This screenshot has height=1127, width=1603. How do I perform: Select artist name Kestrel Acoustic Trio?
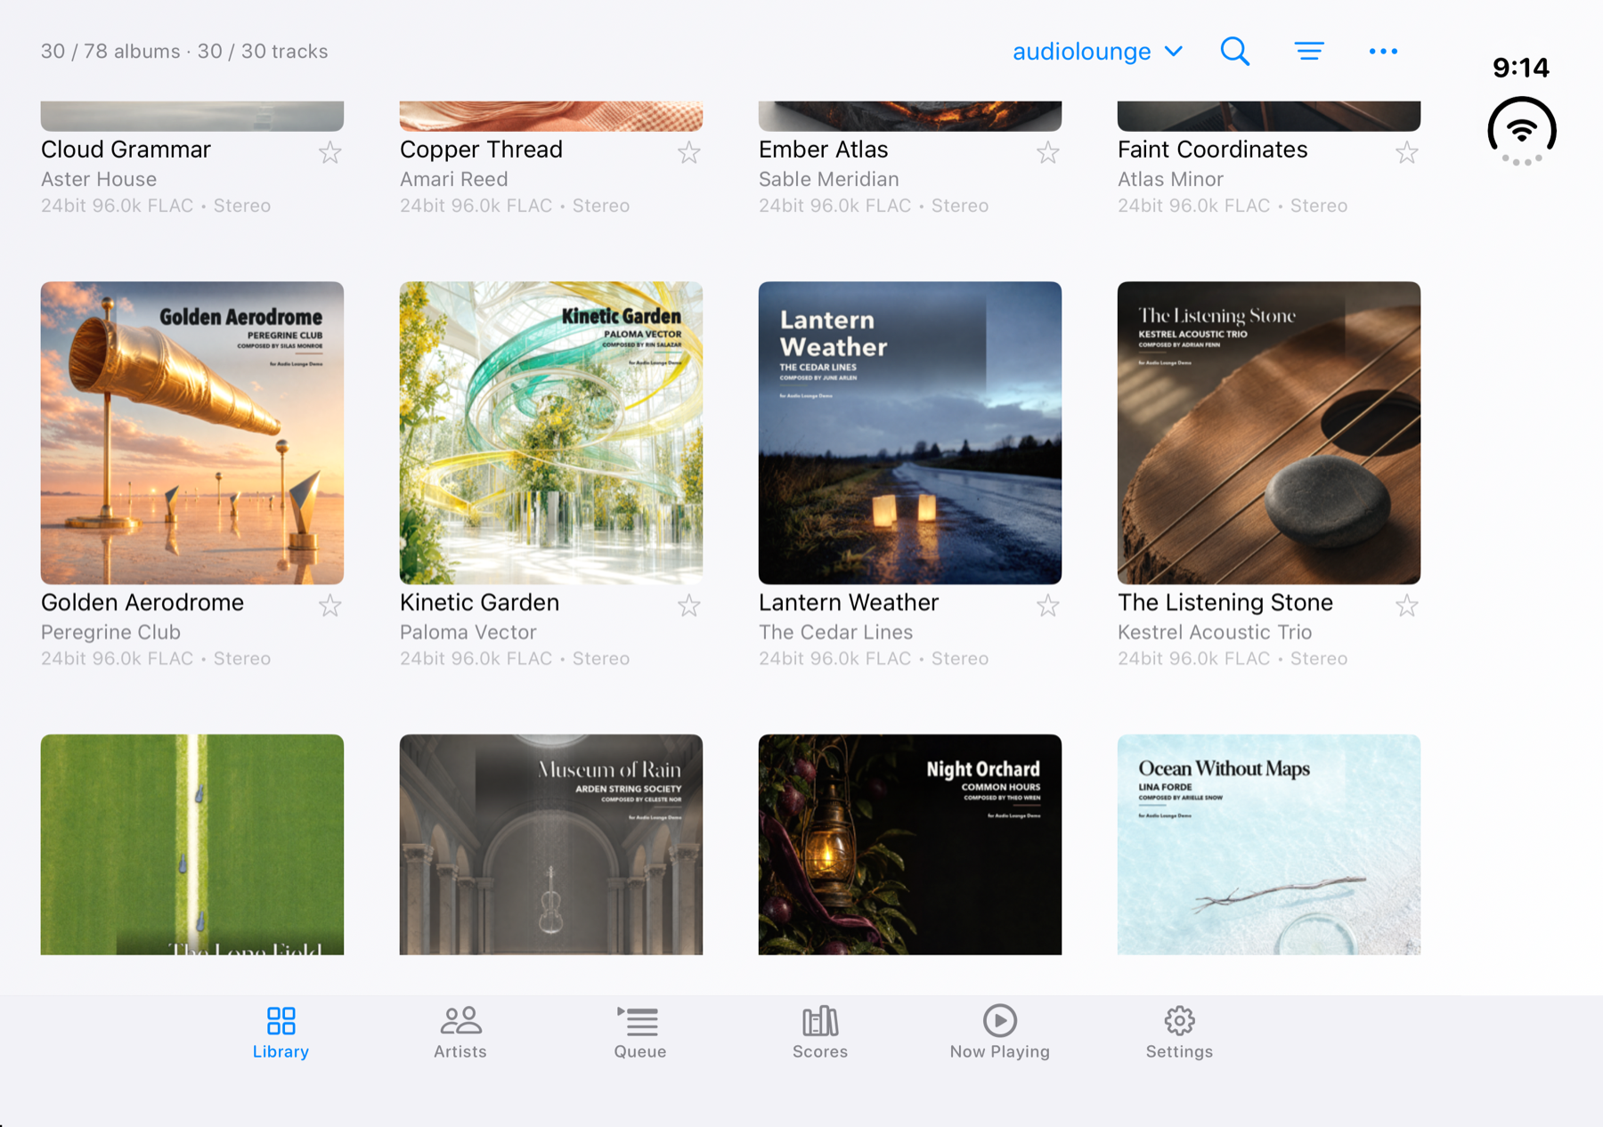click(x=1215, y=632)
